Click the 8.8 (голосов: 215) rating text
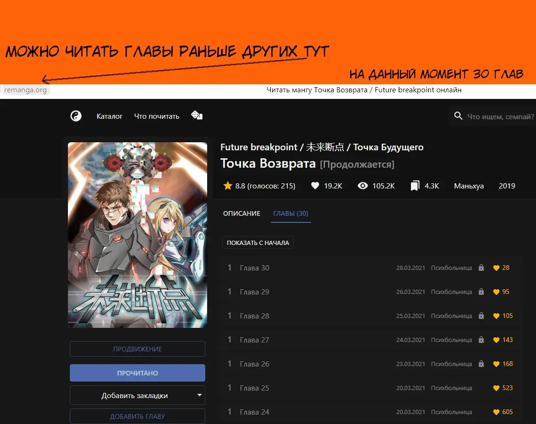This screenshot has height=424, width=536. click(x=265, y=186)
